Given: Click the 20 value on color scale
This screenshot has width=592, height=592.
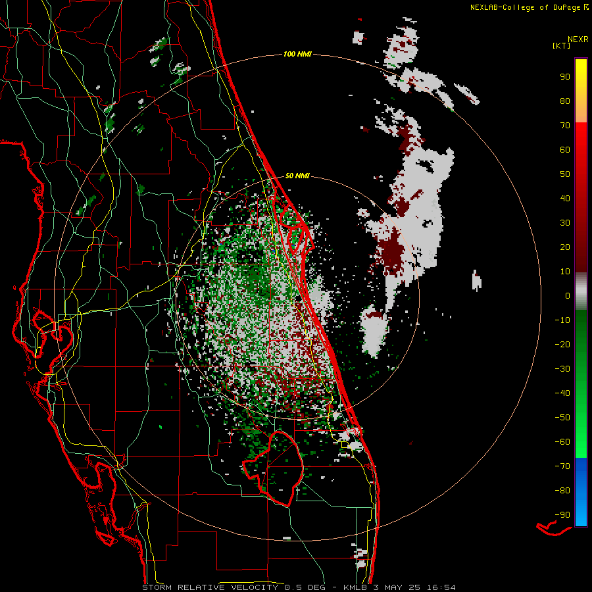Looking at the screenshot, I should point(565,247).
